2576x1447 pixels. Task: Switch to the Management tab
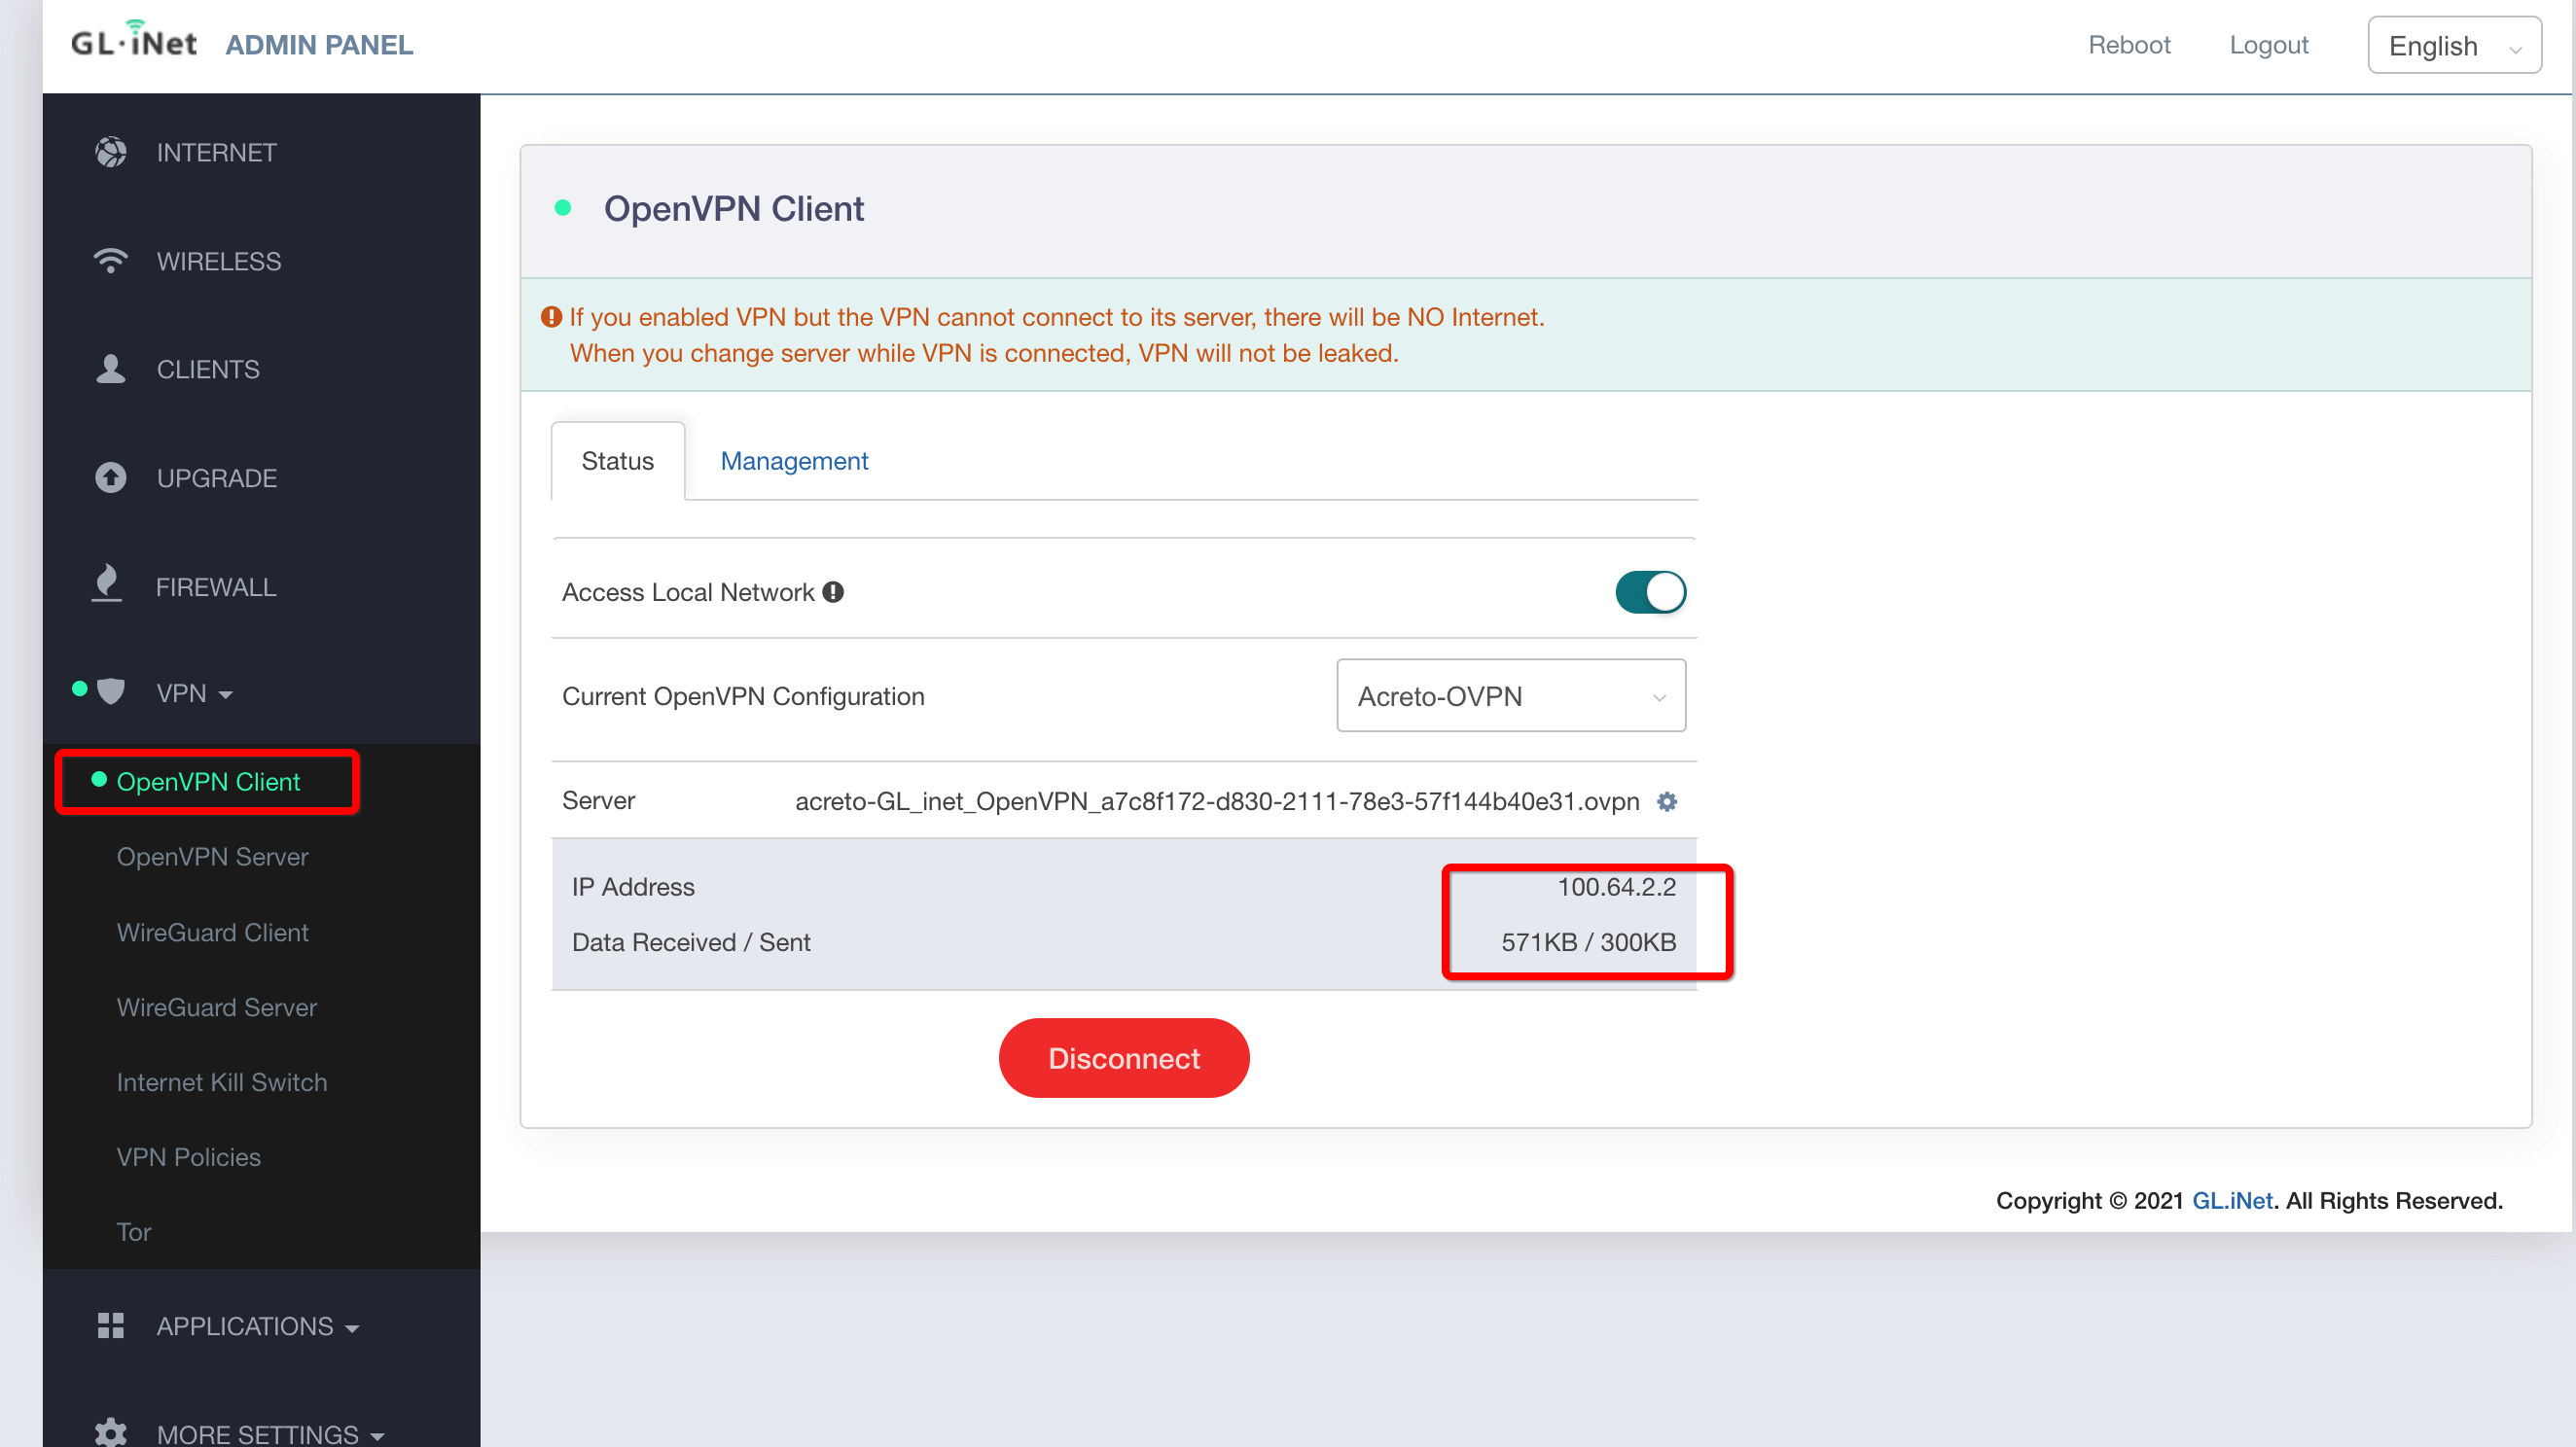(794, 461)
